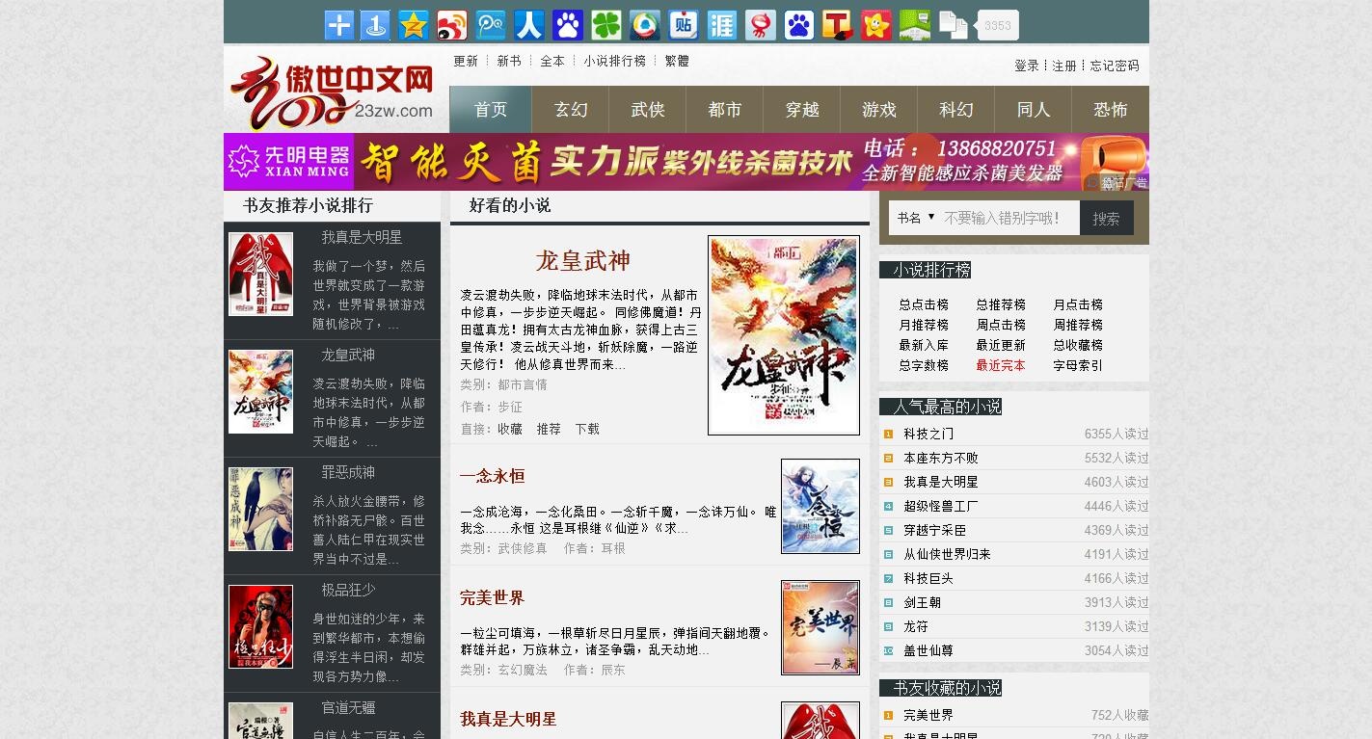Click the 全本 top link
1372x739 pixels.
552,61
